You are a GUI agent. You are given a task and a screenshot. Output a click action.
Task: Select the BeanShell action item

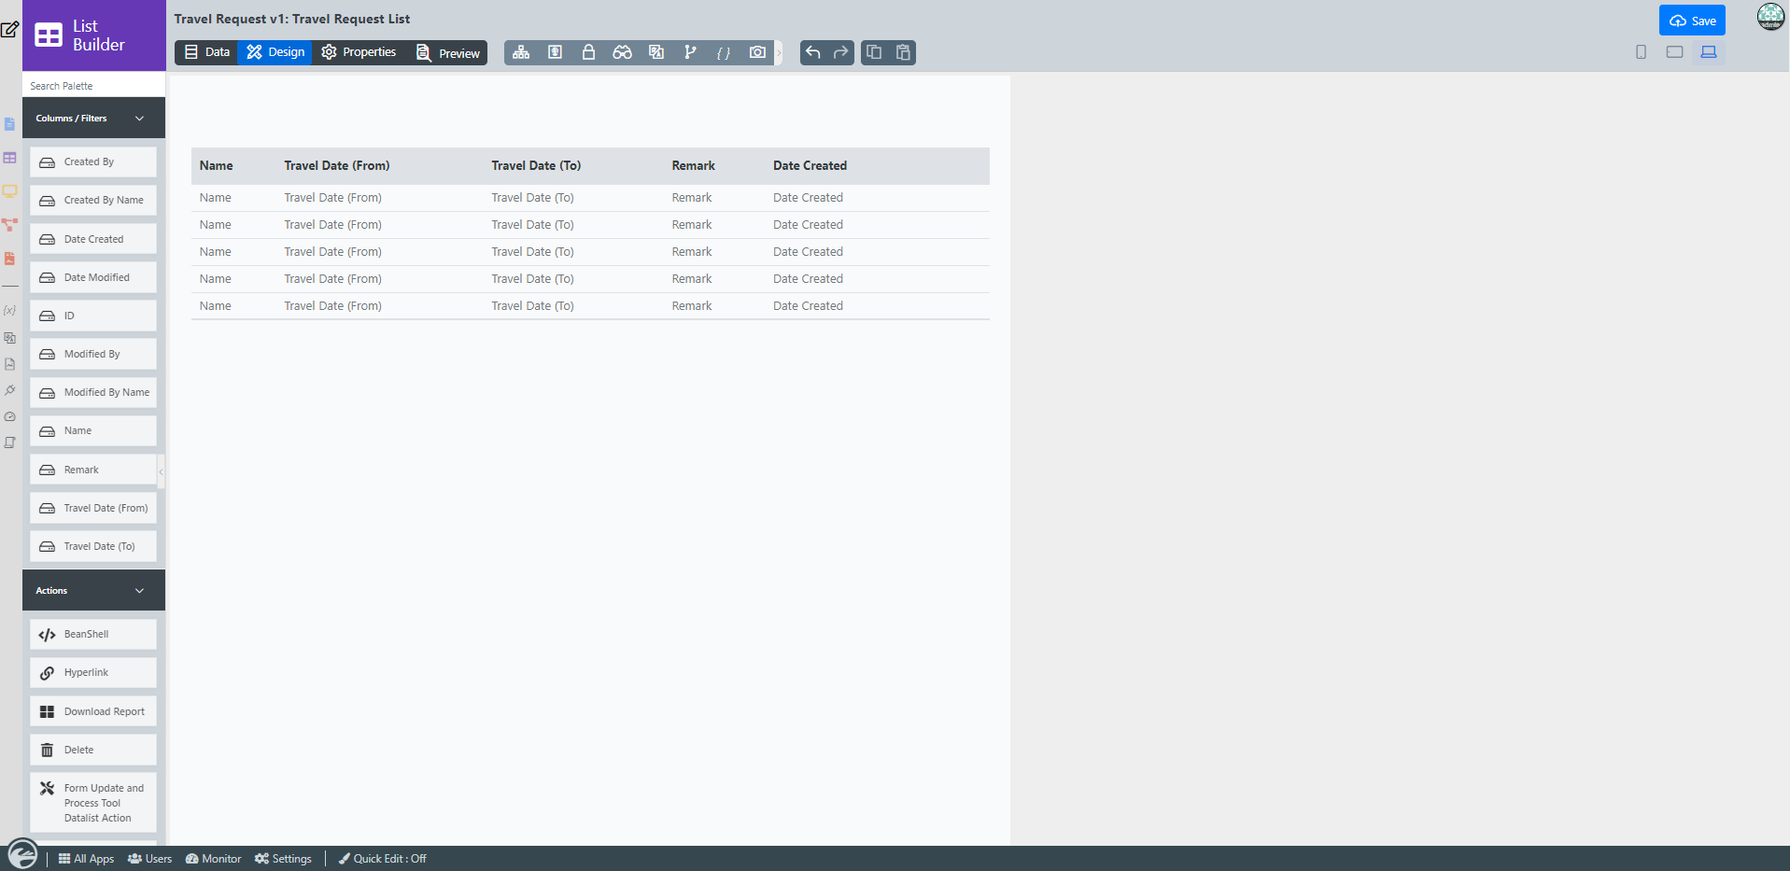(x=93, y=634)
